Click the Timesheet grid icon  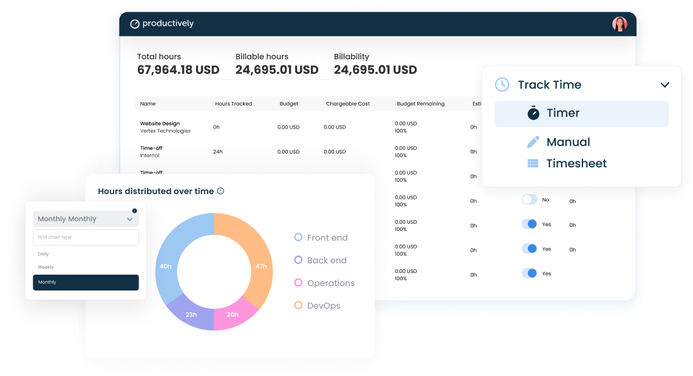[533, 163]
